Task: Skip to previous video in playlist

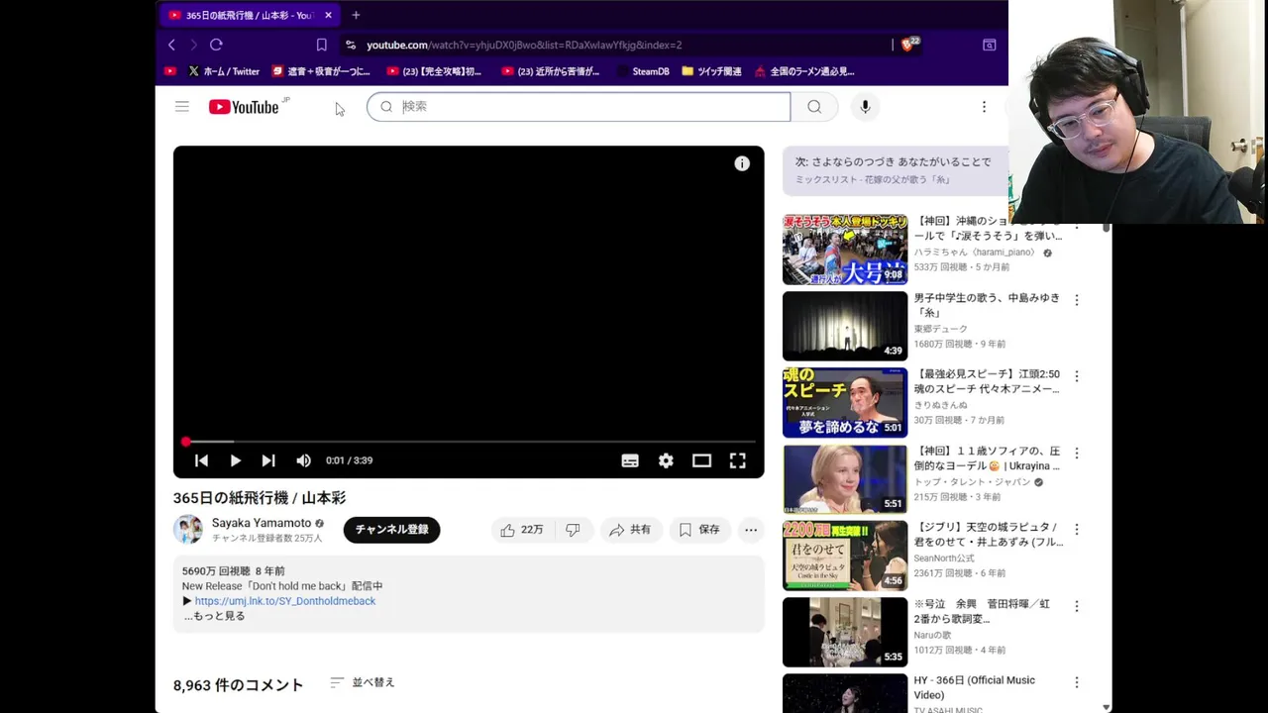Action: coord(201,460)
